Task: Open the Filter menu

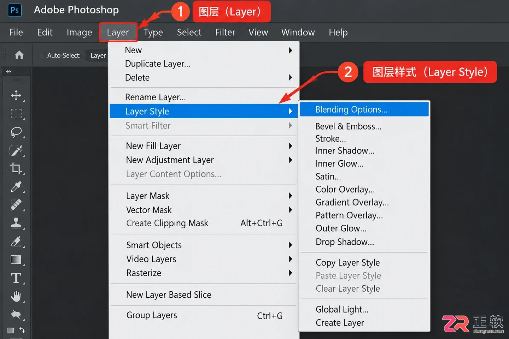Action: (225, 32)
